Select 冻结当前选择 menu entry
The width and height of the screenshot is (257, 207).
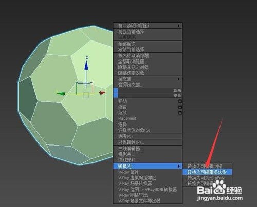click(x=148, y=50)
